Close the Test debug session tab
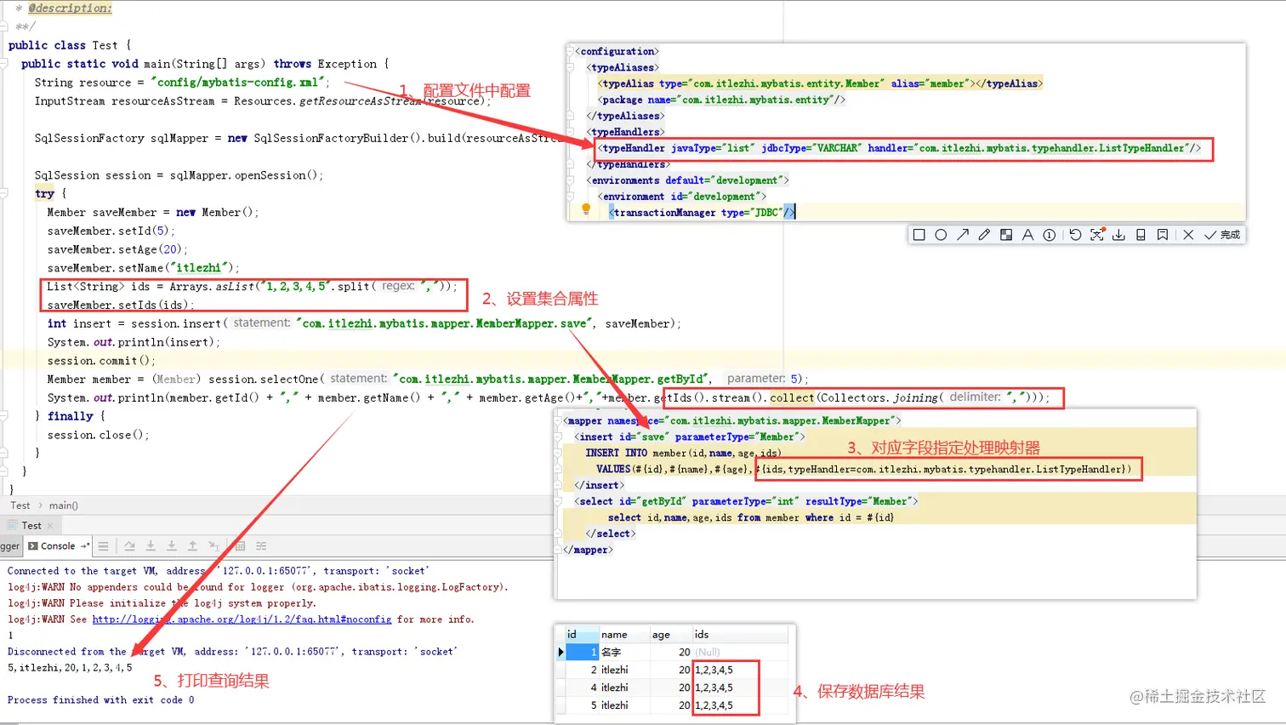This screenshot has width=1286, height=725. (50, 526)
